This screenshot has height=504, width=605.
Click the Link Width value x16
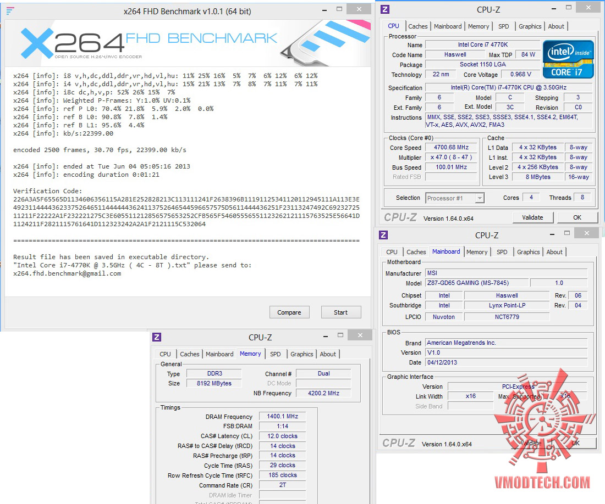tap(470, 396)
